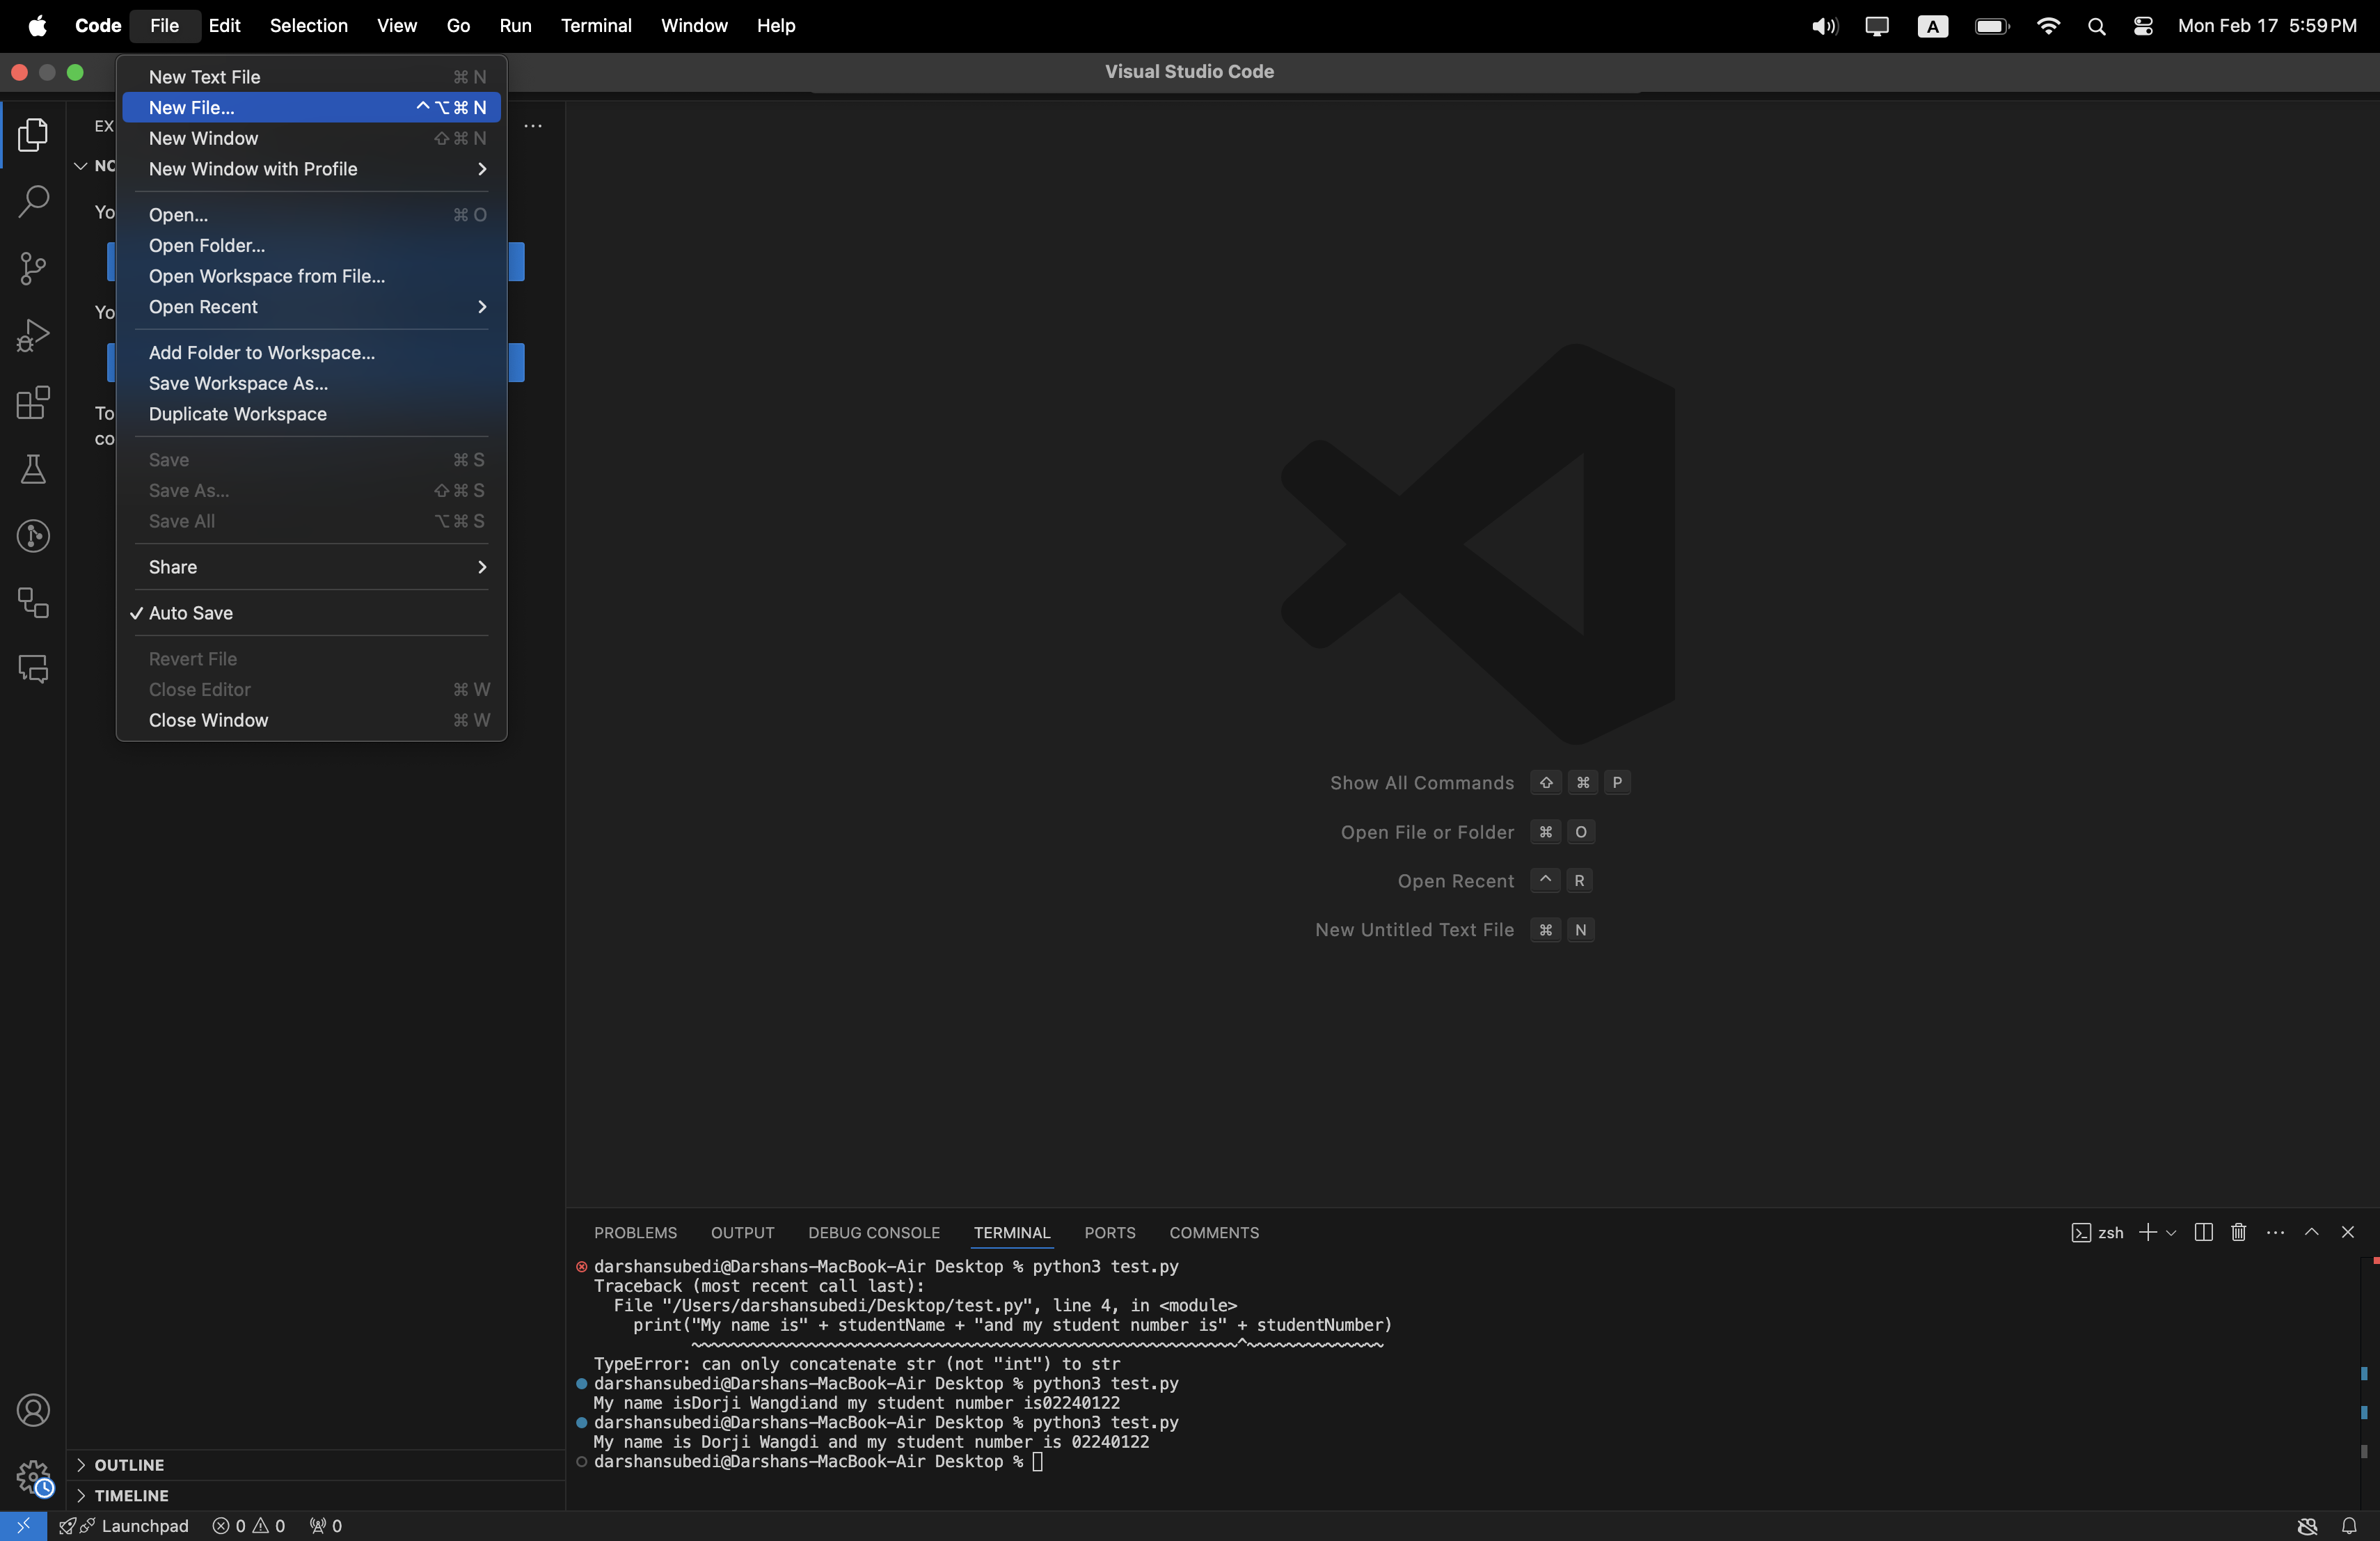
Task: Expand the OUTLINE section
Action: (129, 1465)
